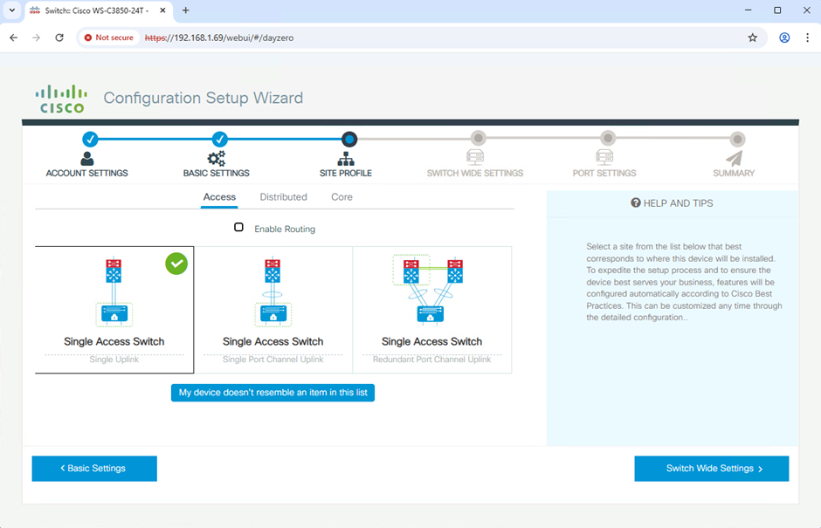Image resolution: width=821 pixels, height=528 pixels.
Task: Select the Redundant Port Channel Uplink profile card
Action: pos(432,310)
